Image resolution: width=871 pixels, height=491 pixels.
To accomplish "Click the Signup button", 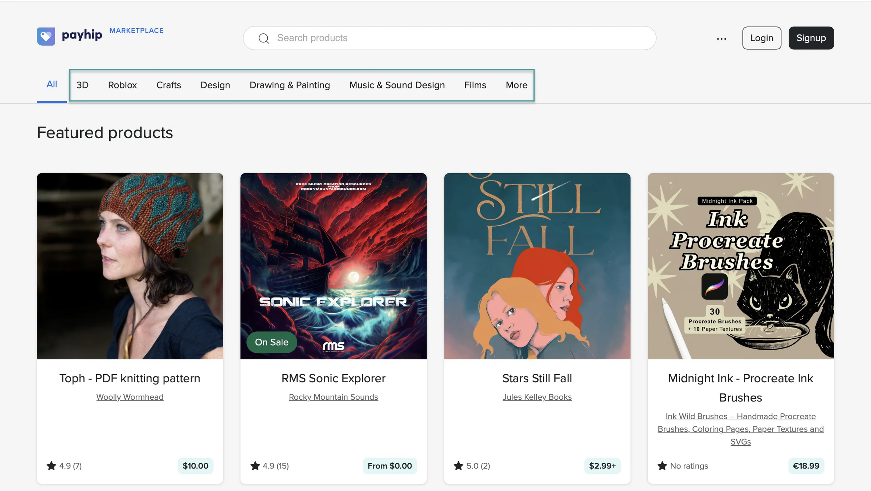I will tap(811, 38).
